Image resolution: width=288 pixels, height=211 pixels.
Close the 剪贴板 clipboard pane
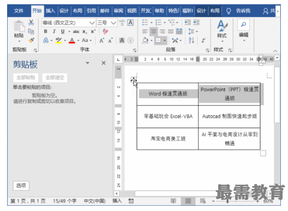click(x=104, y=63)
